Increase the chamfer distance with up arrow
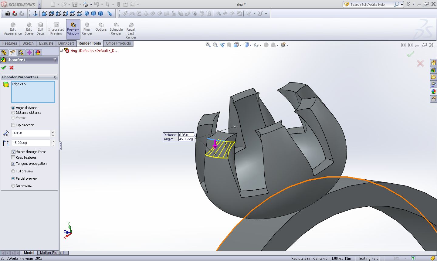The image size is (437, 261). coord(53,132)
